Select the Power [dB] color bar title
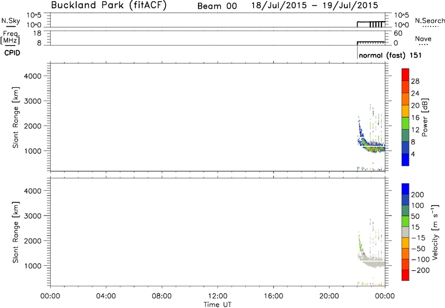Screen dimensions: 445x308 424,117
